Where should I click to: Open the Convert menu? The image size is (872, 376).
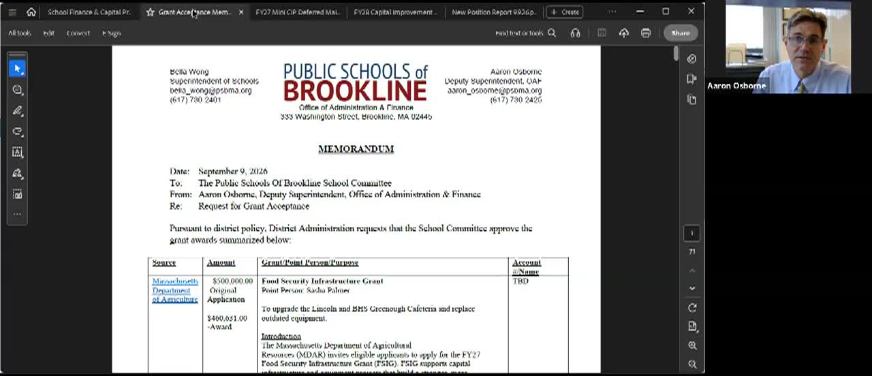pyautogui.click(x=78, y=33)
